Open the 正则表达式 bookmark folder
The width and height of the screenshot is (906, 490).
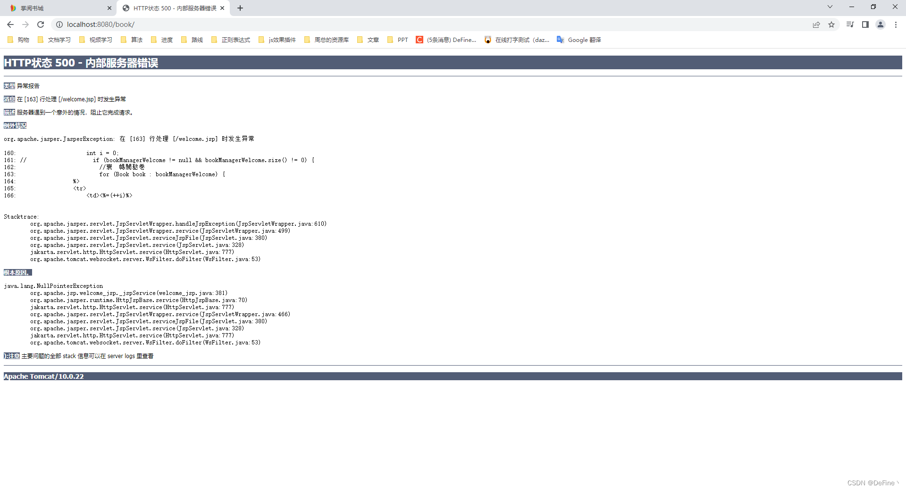(x=231, y=40)
